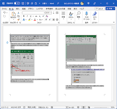Switch to the Help tab
The width and height of the screenshot is (117, 109).
pos(82,9)
